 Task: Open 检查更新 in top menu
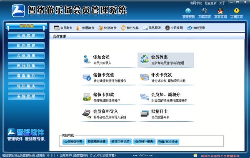coord(210,3)
